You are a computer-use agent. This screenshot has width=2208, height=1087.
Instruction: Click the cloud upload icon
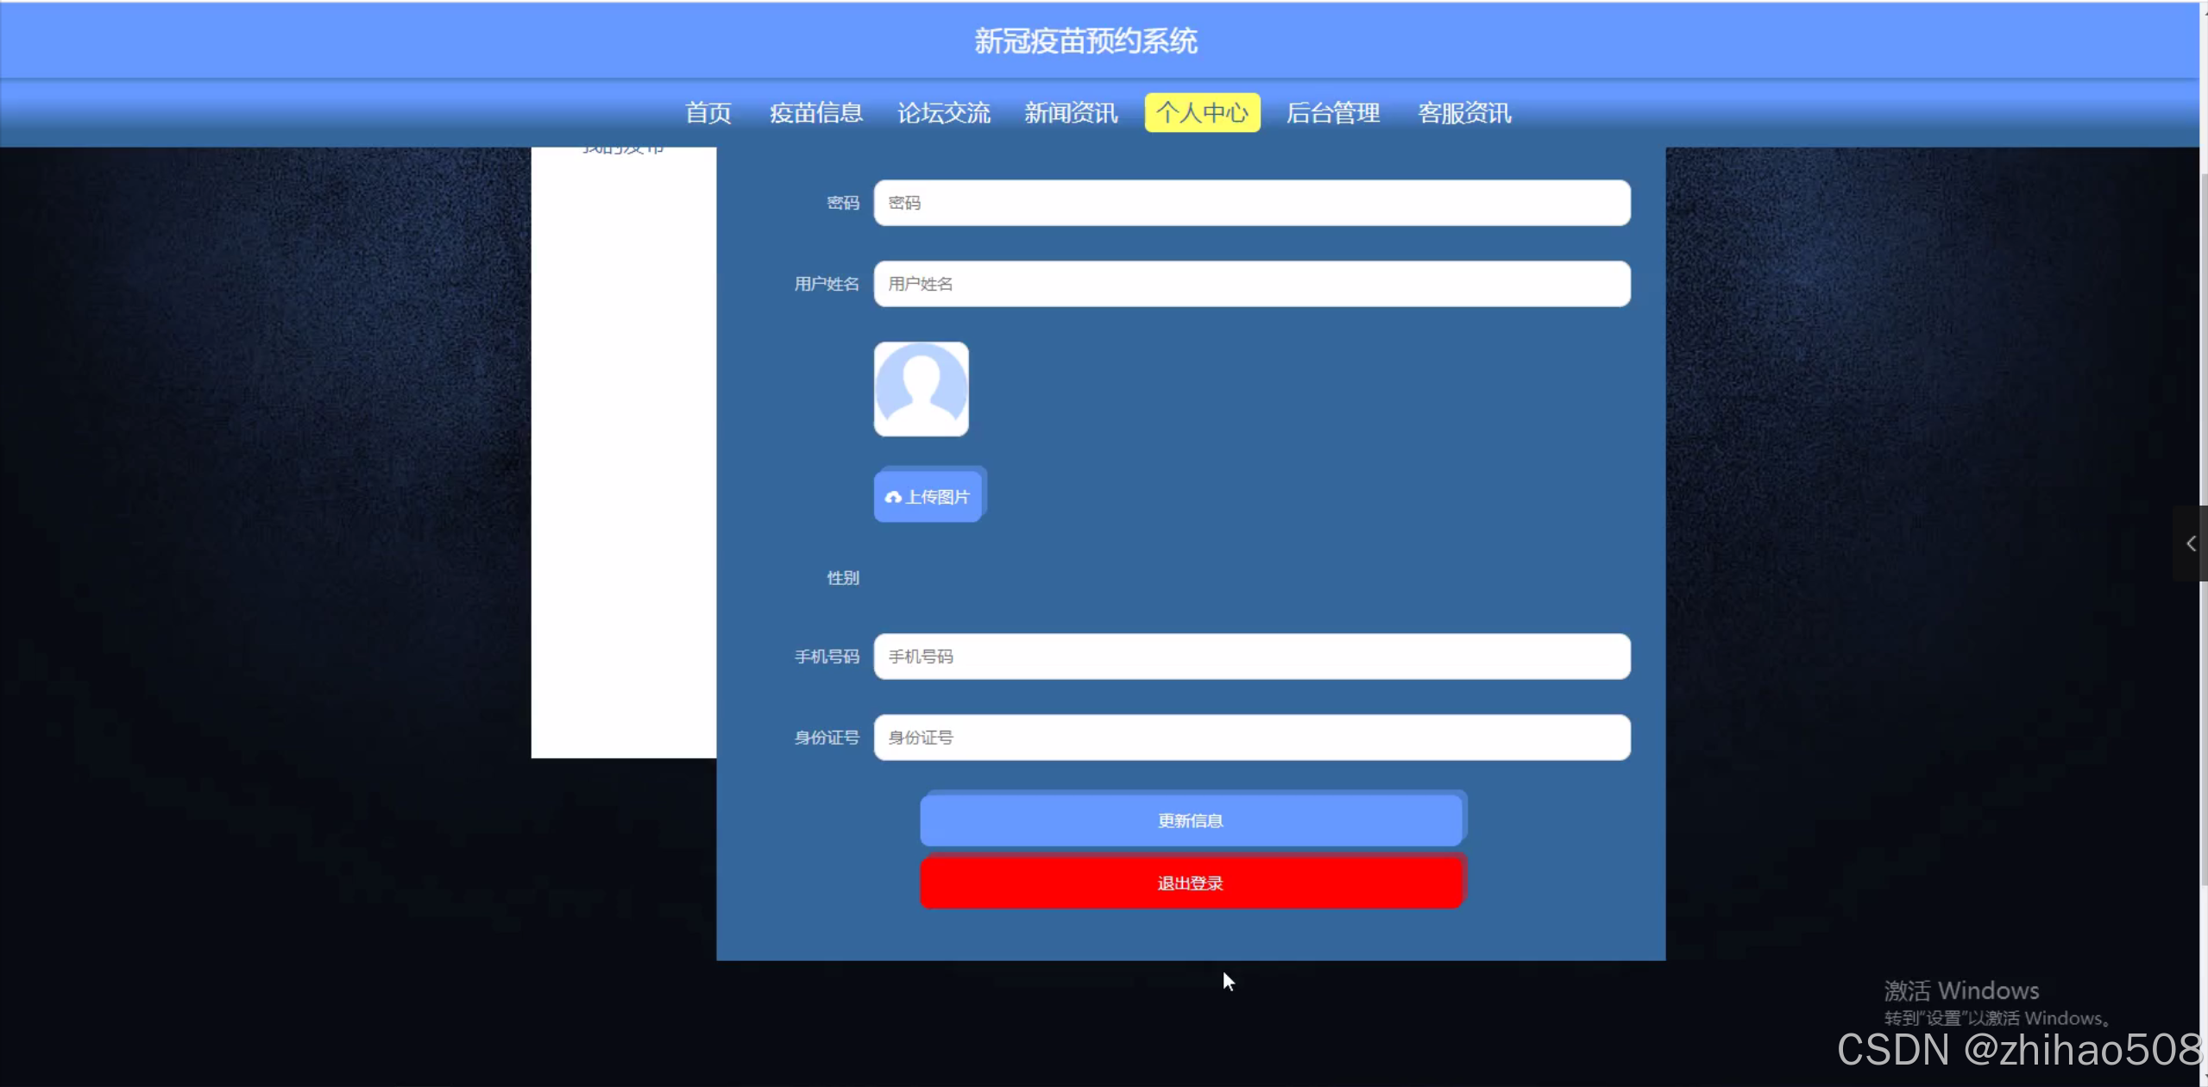(893, 497)
